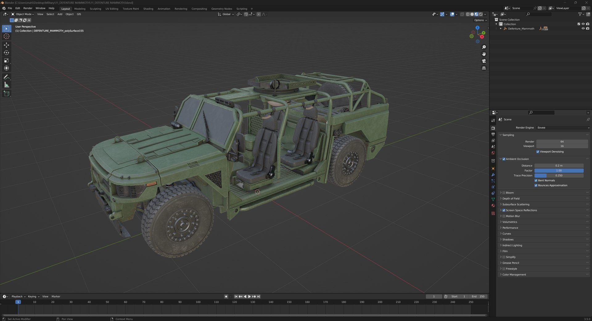Open the viewport Options dropdown

tap(480, 20)
